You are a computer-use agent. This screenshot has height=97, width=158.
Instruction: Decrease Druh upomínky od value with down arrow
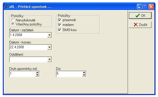tap(37, 75)
